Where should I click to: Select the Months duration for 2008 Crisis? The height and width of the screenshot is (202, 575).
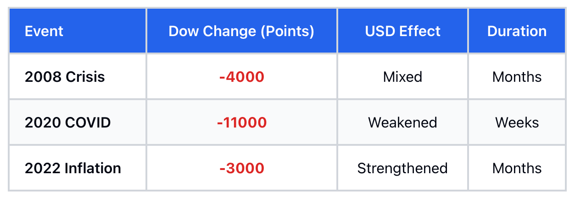click(x=517, y=77)
